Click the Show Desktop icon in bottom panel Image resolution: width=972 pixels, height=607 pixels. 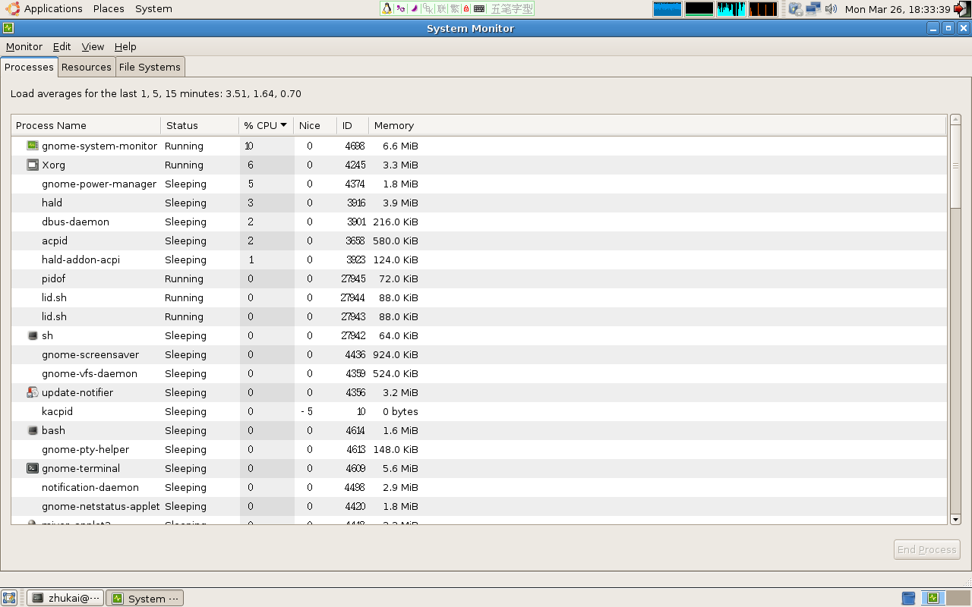point(9,598)
